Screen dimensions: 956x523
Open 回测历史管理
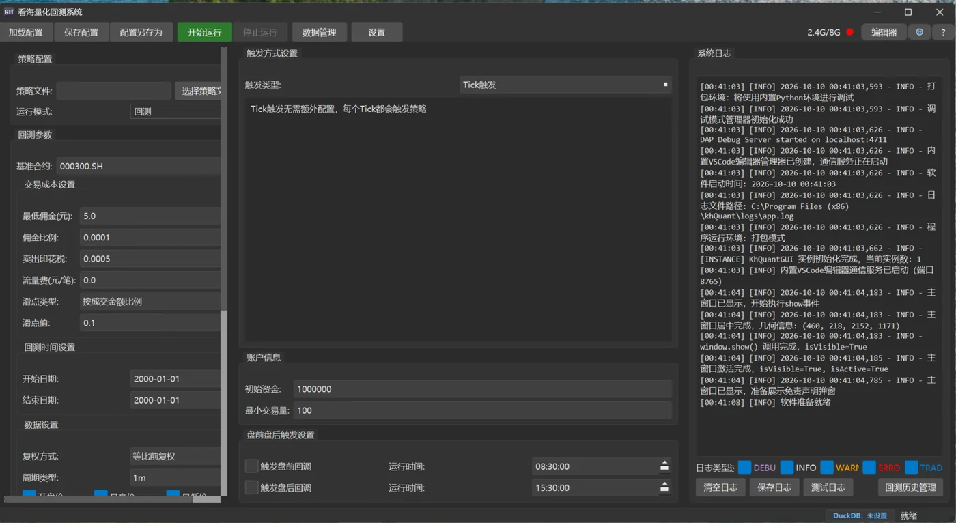click(910, 487)
